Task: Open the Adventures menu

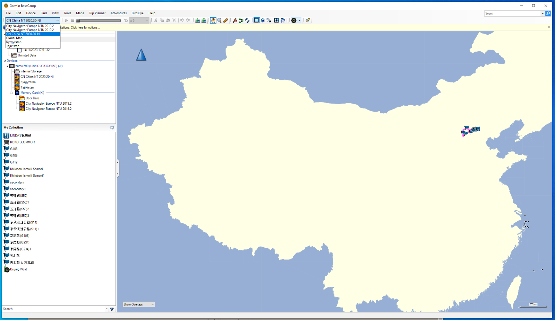Action: [119, 13]
